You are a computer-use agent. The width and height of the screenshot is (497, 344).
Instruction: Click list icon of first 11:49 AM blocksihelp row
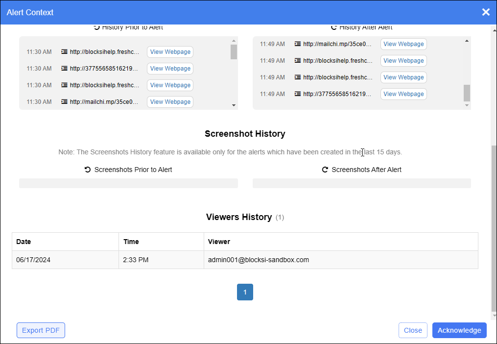298,60
